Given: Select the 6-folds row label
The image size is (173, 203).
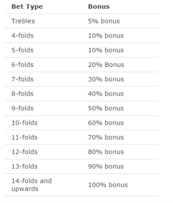Looking at the screenshot, I should [x=22, y=65].
